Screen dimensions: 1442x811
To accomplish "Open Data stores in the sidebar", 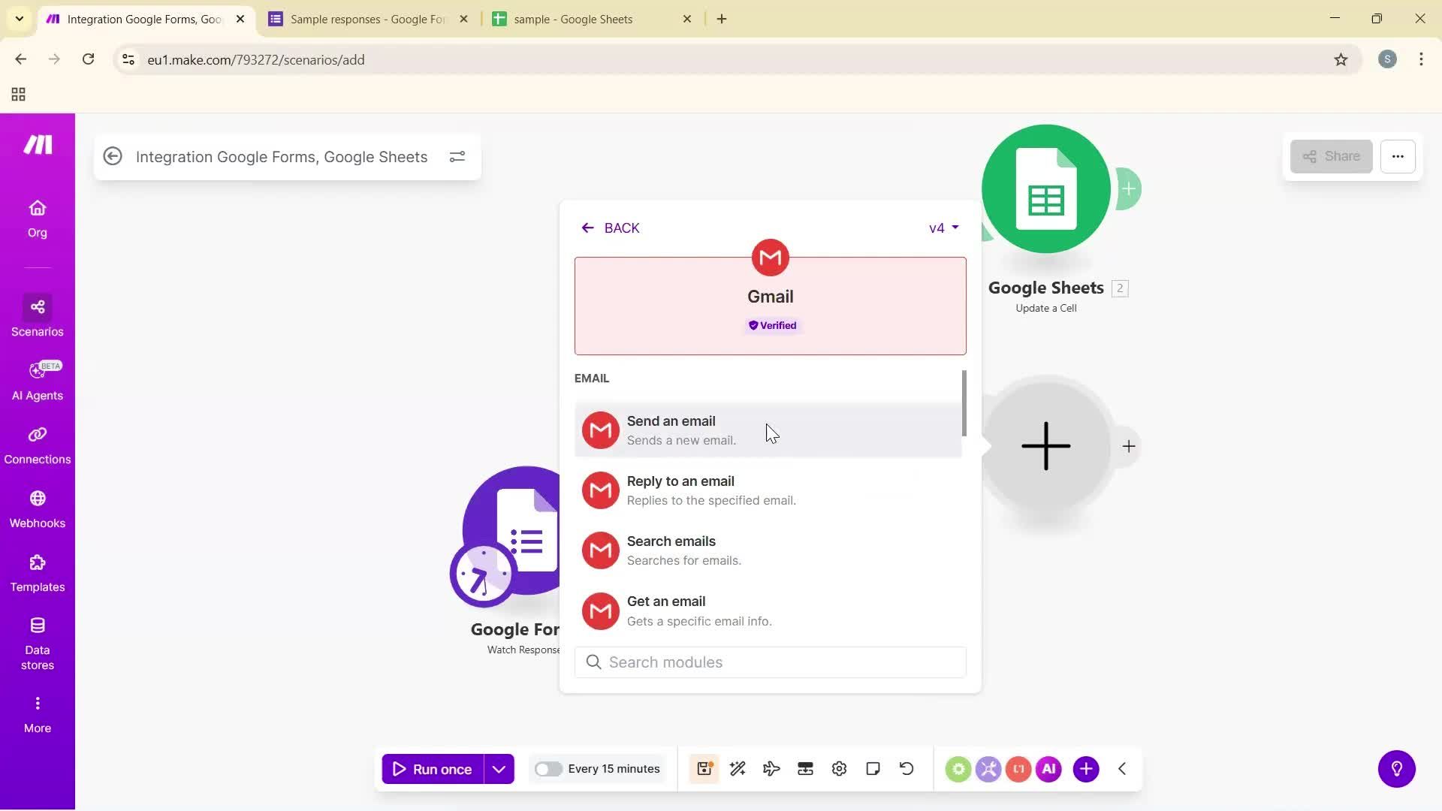I will (x=37, y=640).
